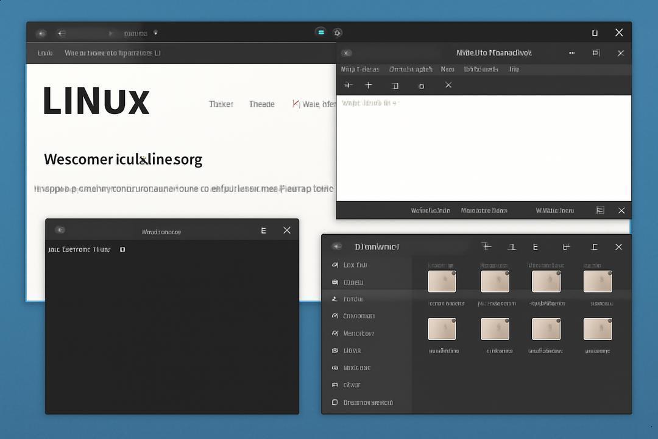Image resolution: width=658 pixels, height=439 pixels.
Task: Select the sixth sidebar entry with camera icon
Action: click(366, 351)
